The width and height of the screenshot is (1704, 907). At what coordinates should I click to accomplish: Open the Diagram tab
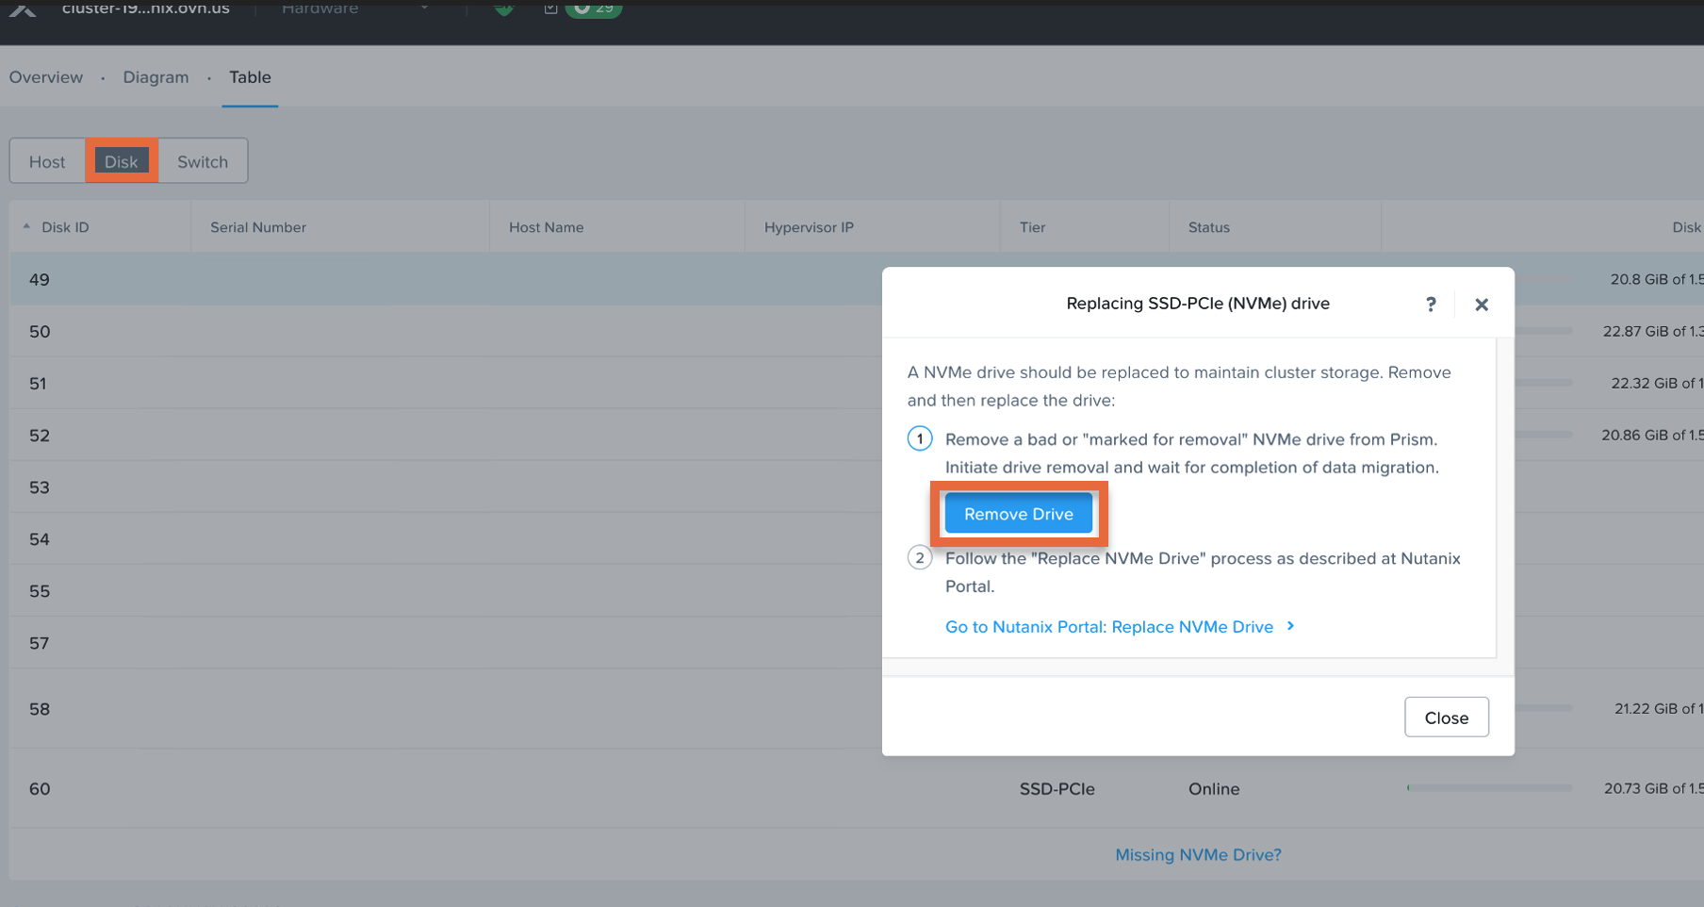click(x=156, y=77)
